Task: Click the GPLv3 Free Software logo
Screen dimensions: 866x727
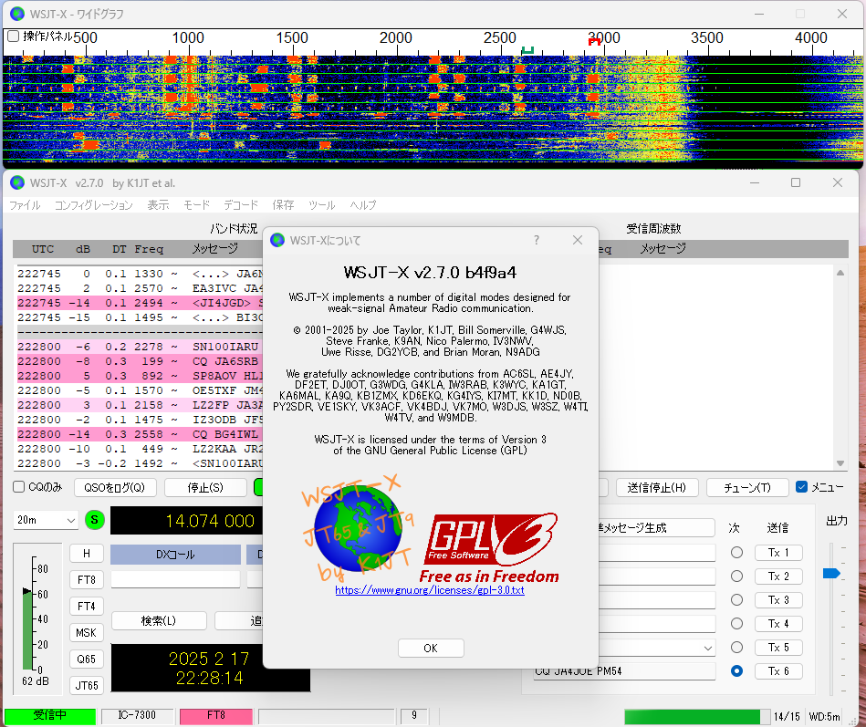Action: pos(490,548)
